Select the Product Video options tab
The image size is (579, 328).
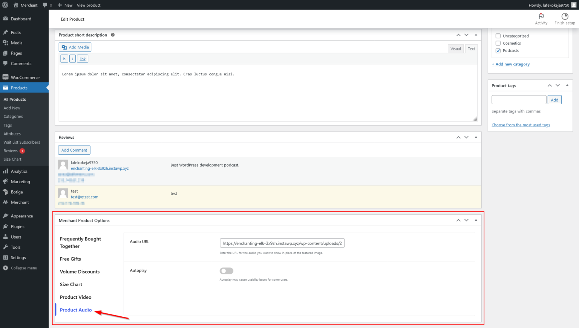pyautogui.click(x=76, y=297)
